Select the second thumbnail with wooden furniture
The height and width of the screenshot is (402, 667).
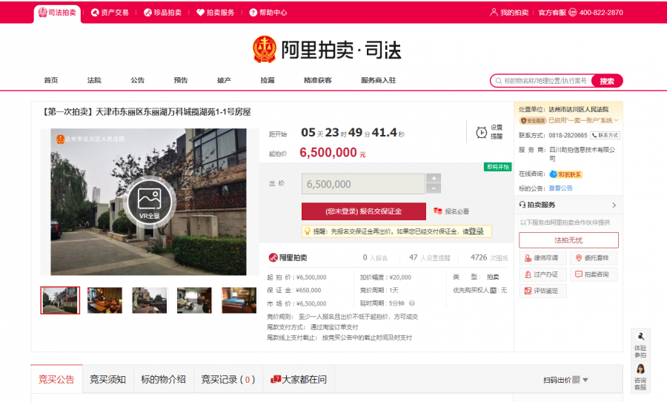click(104, 300)
